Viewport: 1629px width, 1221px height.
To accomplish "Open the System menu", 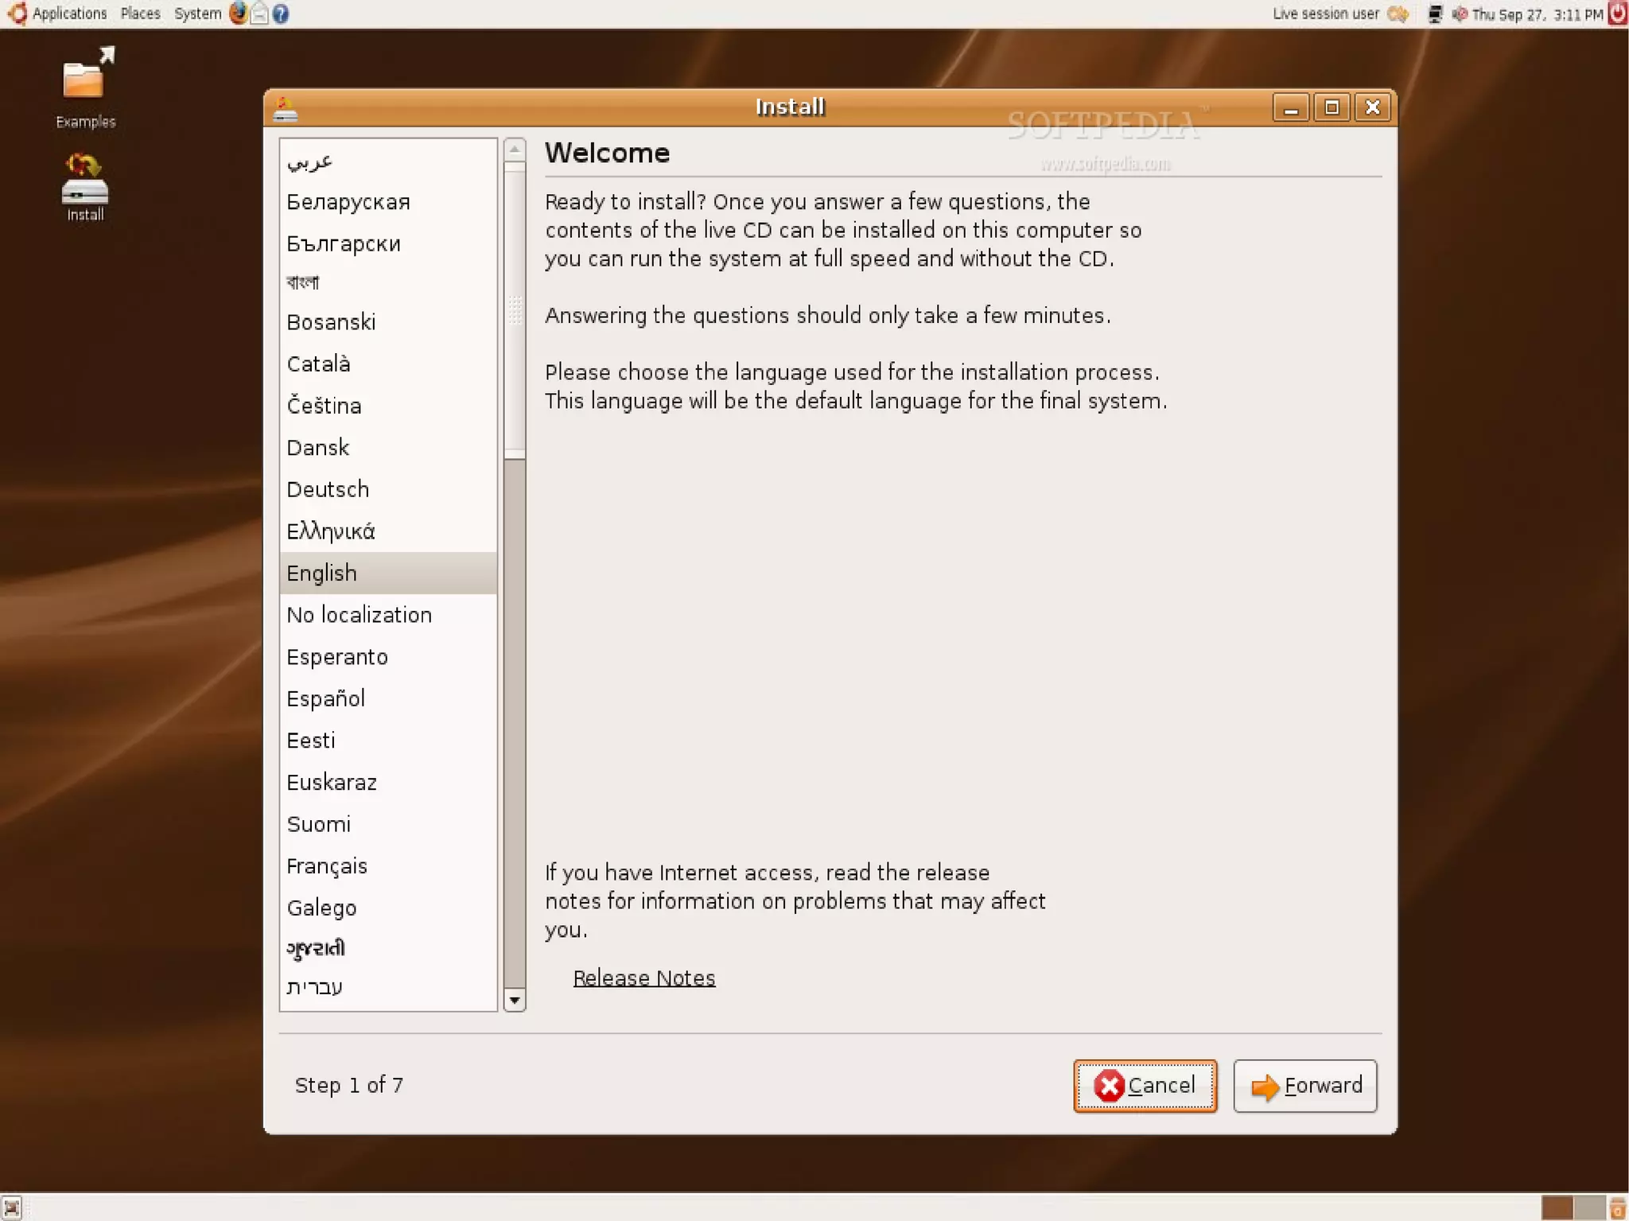I will click(x=197, y=14).
